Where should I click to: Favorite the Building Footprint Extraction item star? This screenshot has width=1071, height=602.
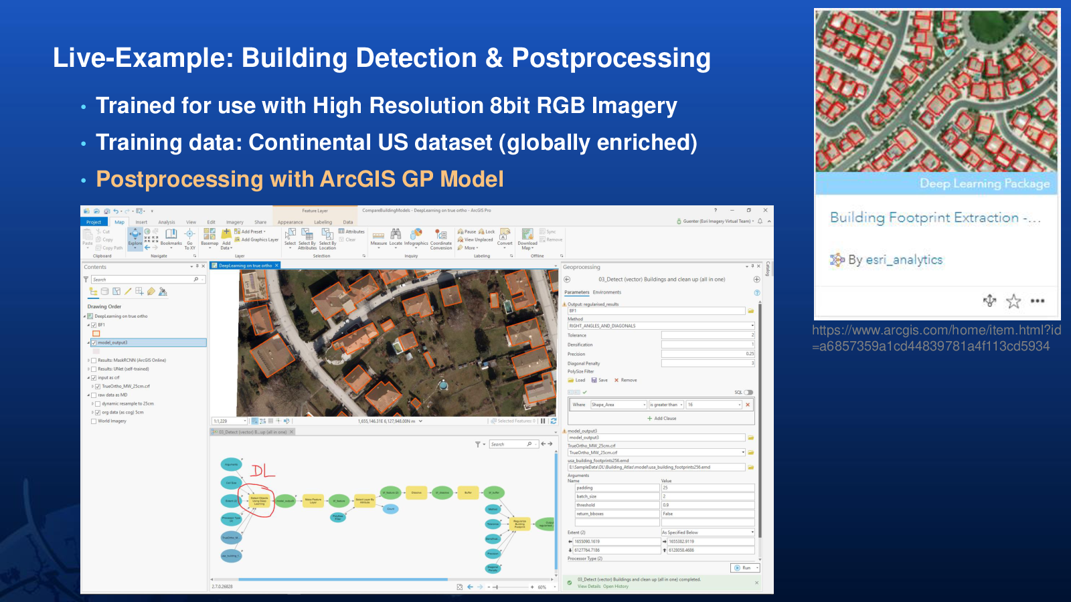(x=1013, y=301)
